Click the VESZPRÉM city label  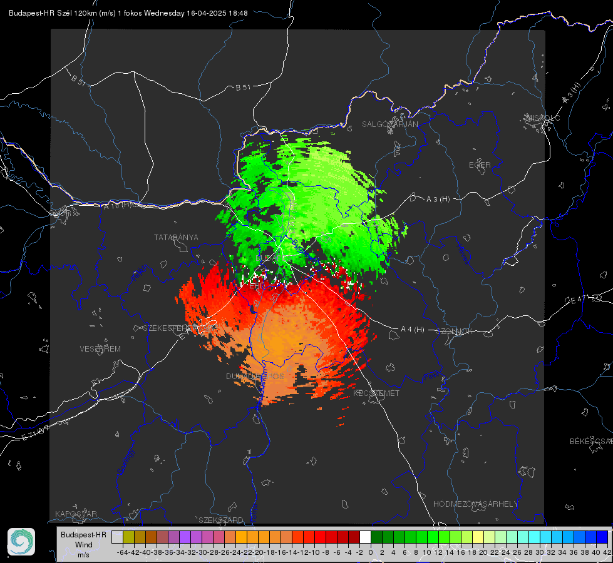[x=100, y=348]
